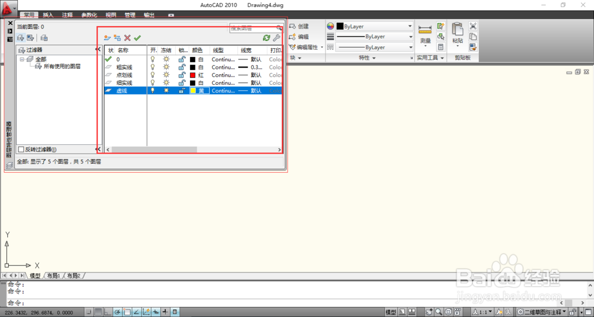Set current layer with green checkmark icon

(x=138, y=38)
